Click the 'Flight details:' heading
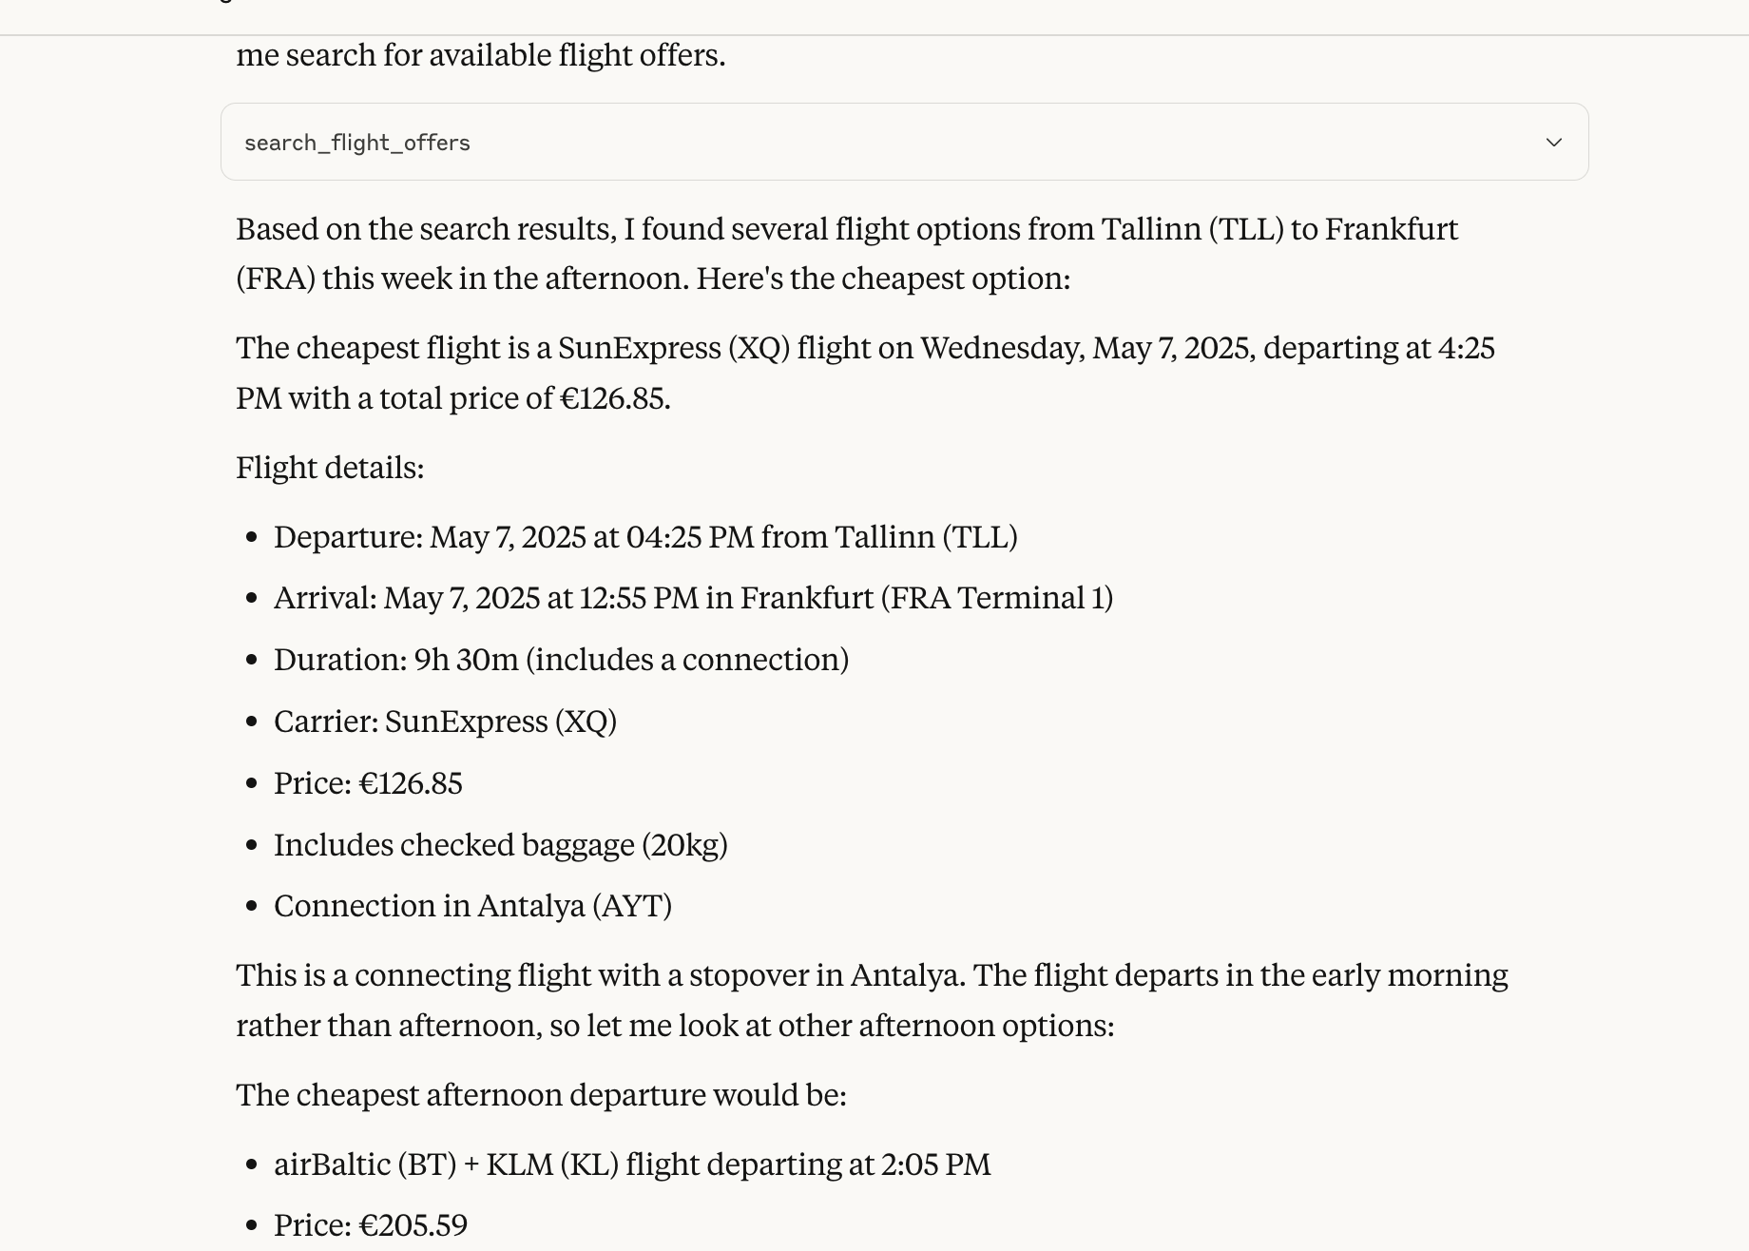 330,468
